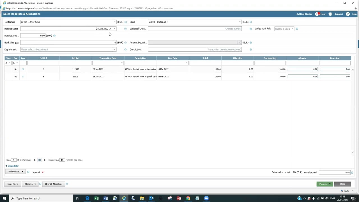The width and height of the screenshot is (359, 202).
Task: Open the Grid Options menu
Action: [15, 172]
